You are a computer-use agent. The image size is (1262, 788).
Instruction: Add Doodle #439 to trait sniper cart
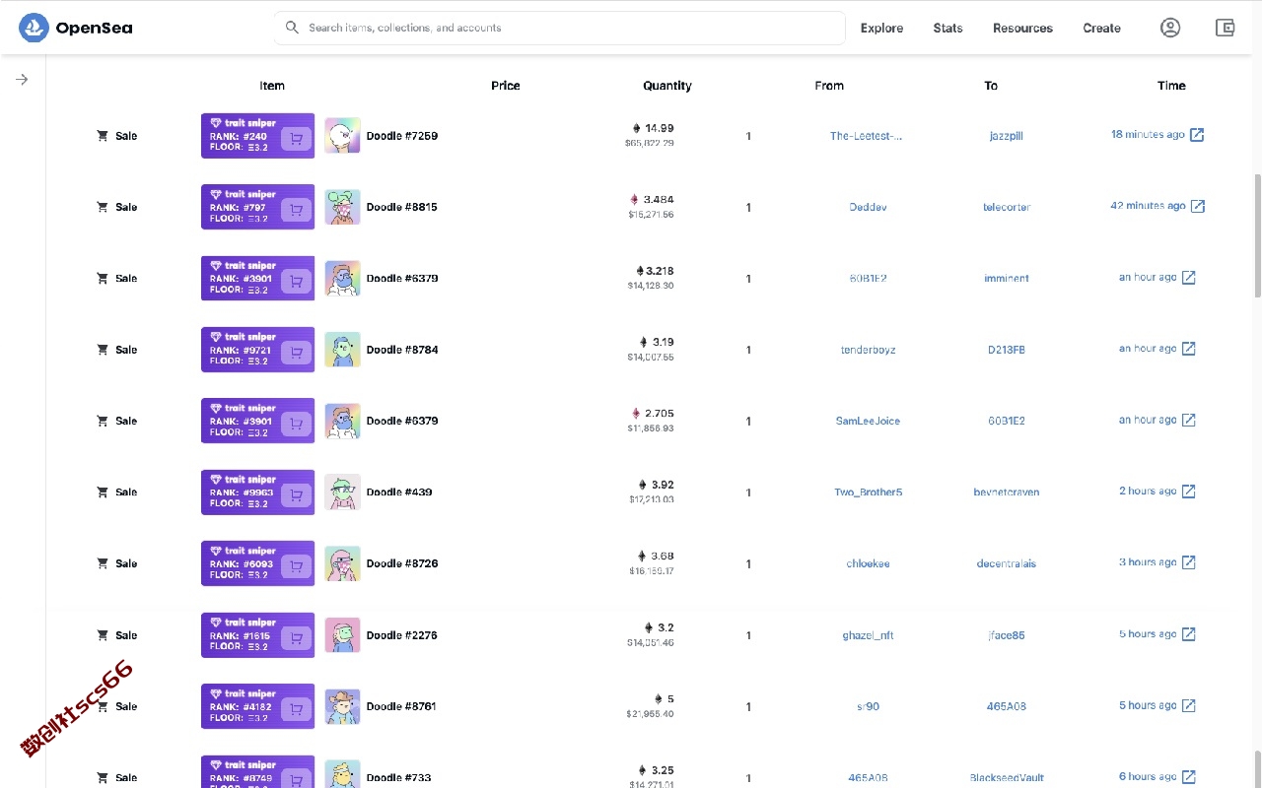[296, 495]
